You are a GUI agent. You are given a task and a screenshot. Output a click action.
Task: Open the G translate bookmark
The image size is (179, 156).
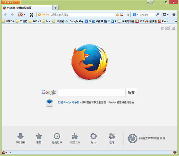(x=97, y=21)
